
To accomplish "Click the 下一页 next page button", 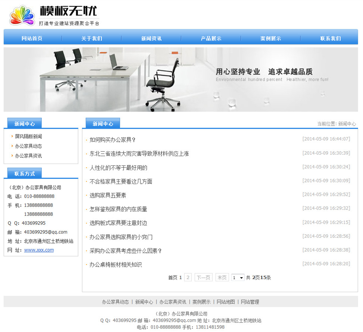I will click(x=203, y=278).
